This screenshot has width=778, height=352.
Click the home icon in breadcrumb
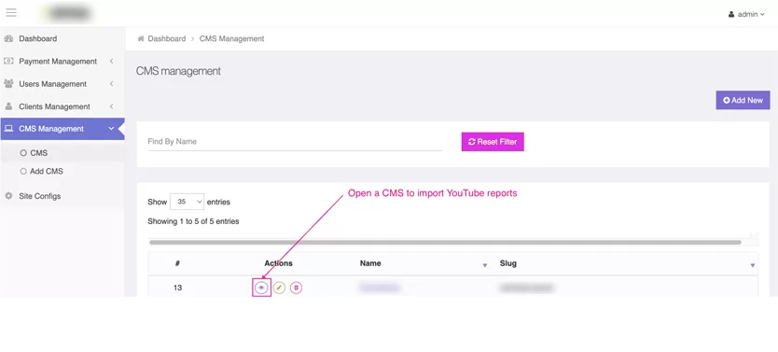coord(141,38)
